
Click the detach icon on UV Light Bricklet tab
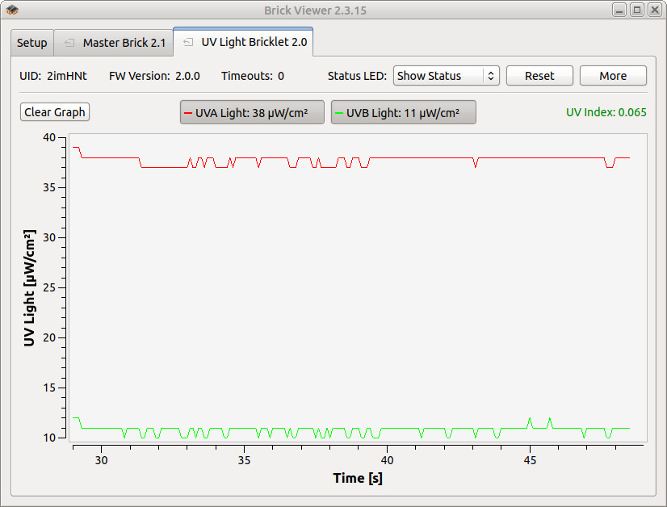click(188, 43)
